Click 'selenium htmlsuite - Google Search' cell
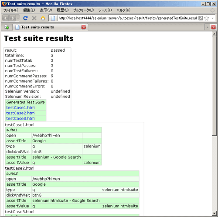This screenshot has height=217, width=218. 66,200
